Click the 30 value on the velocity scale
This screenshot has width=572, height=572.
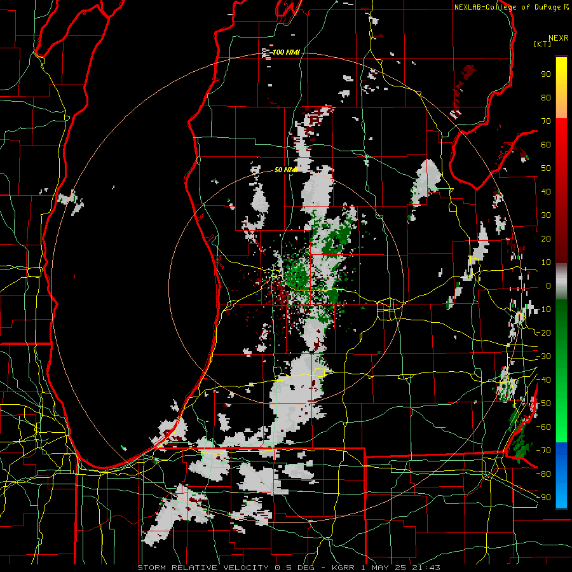pyautogui.click(x=546, y=215)
